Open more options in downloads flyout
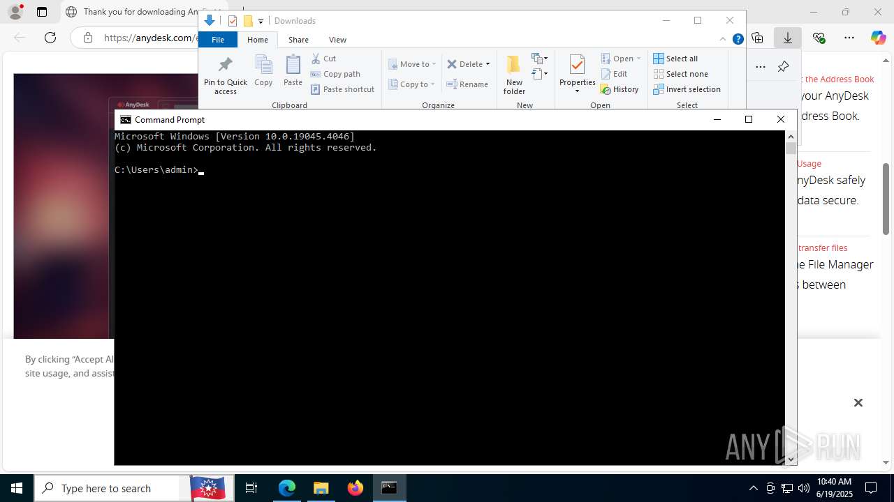894x502 pixels. click(x=761, y=67)
